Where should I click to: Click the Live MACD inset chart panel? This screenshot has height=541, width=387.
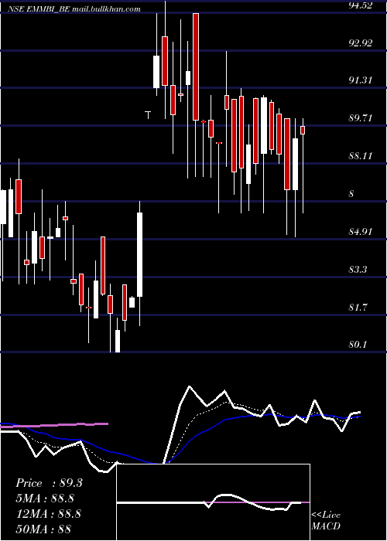pyautogui.click(x=213, y=502)
